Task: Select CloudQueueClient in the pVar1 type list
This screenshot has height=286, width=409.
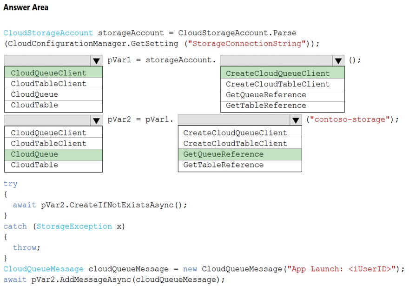Action: pyautogui.click(x=53, y=72)
